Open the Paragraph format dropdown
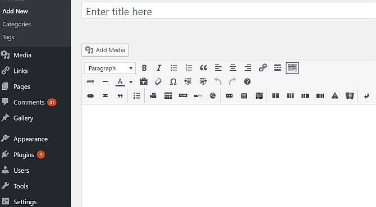The height and width of the screenshot is (207, 376). pyautogui.click(x=110, y=68)
